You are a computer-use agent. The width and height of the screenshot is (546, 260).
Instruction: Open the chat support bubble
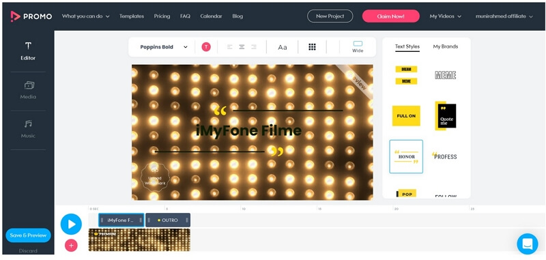[527, 244]
